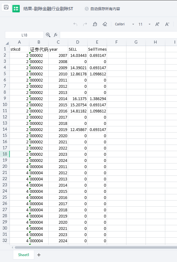This screenshot has width=177, height=262.
Task: Select column E header
Action: [97, 42]
